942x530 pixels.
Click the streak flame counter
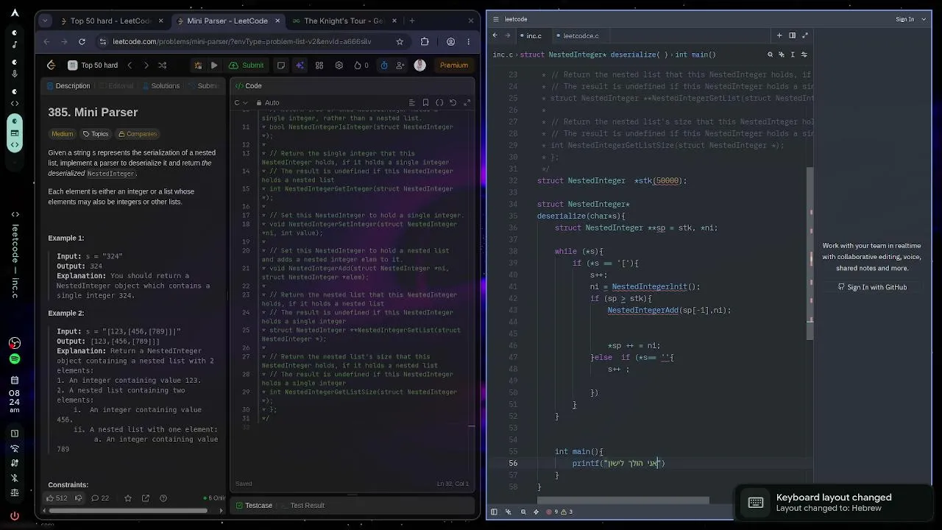(x=361, y=65)
